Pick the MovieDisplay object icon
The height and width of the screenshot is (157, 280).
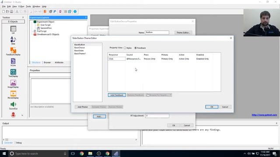(13, 94)
